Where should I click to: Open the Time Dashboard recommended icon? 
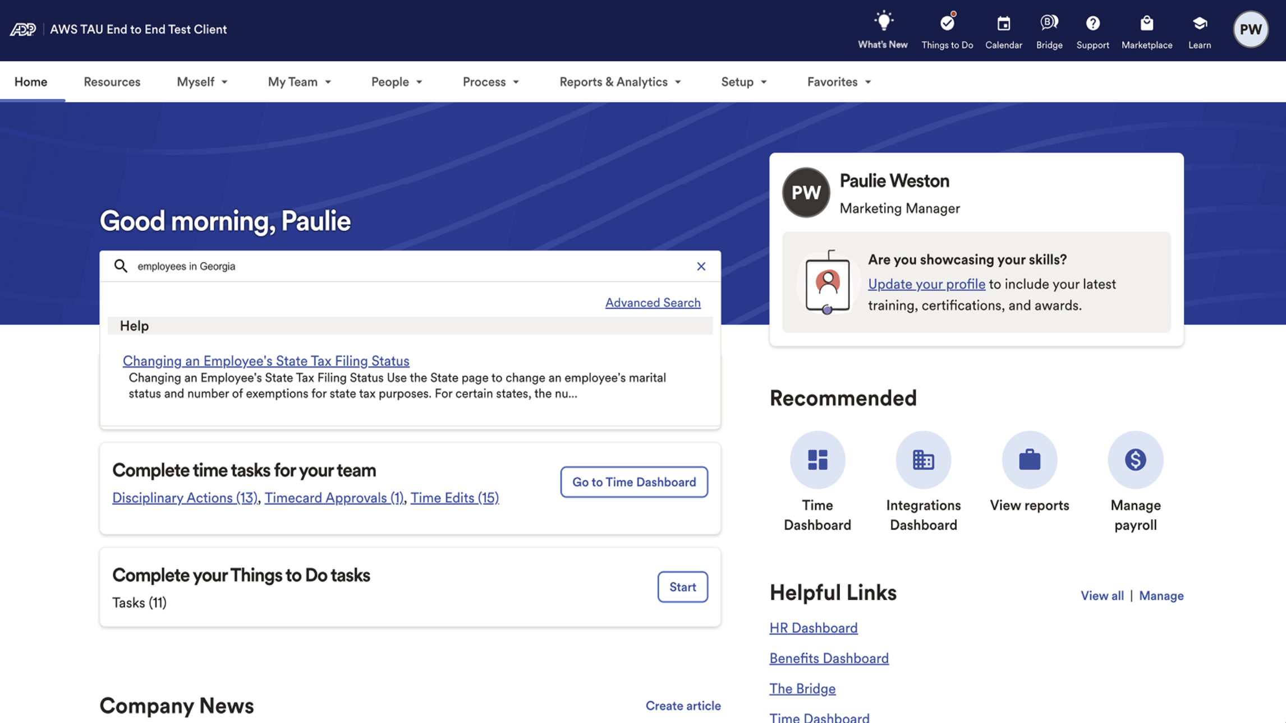click(817, 460)
